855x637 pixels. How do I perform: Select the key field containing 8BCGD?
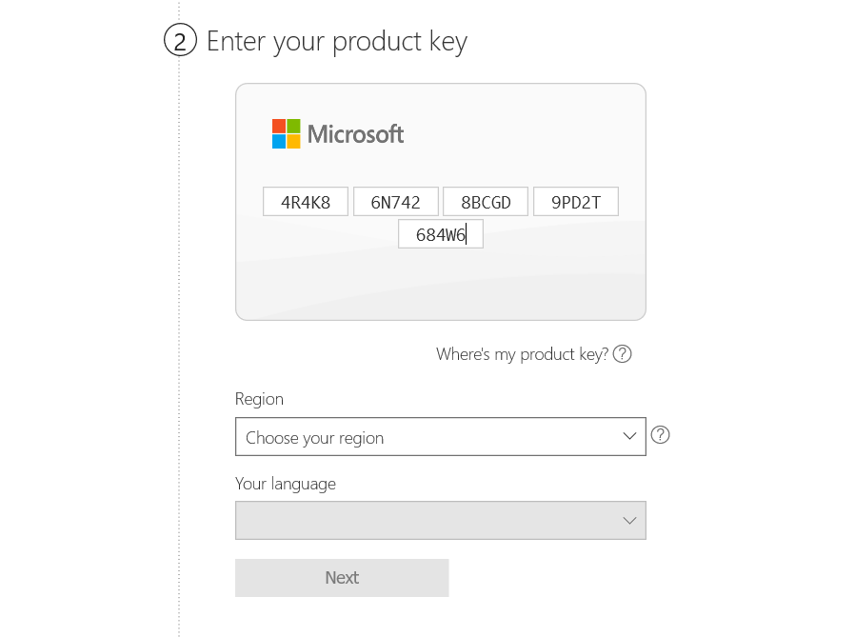[486, 202]
